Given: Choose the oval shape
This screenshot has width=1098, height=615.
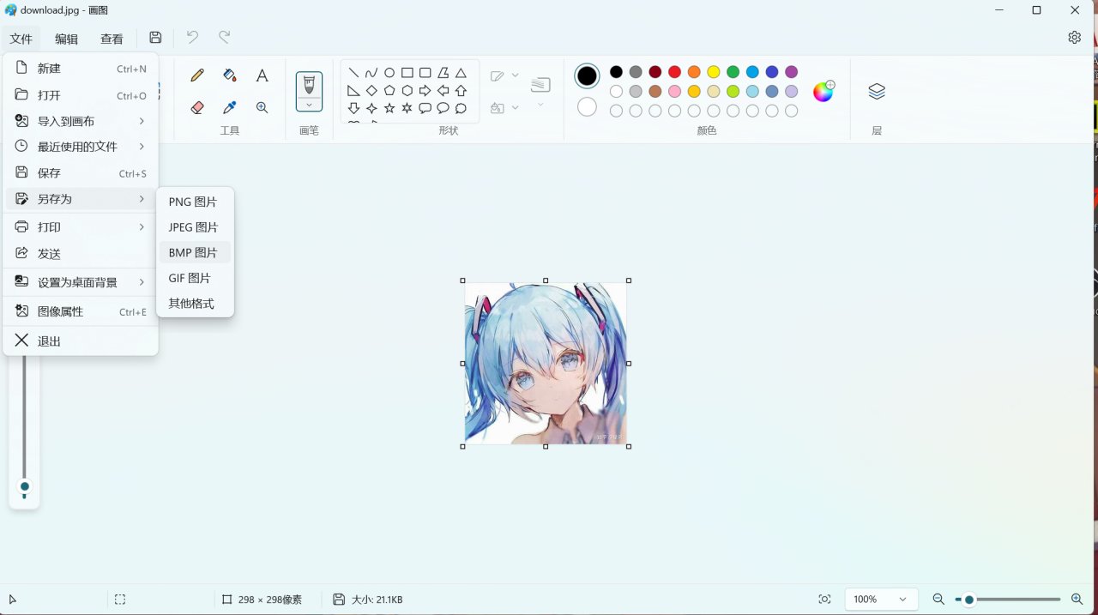Looking at the screenshot, I should 389,73.
